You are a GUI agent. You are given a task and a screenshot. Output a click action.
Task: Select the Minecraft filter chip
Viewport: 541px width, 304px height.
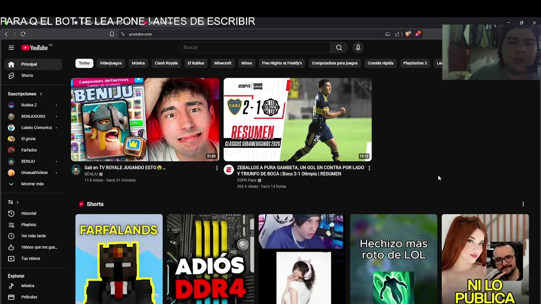pyautogui.click(x=223, y=63)
